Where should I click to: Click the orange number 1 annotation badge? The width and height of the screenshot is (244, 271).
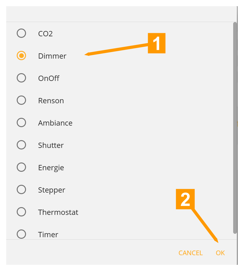157,43
